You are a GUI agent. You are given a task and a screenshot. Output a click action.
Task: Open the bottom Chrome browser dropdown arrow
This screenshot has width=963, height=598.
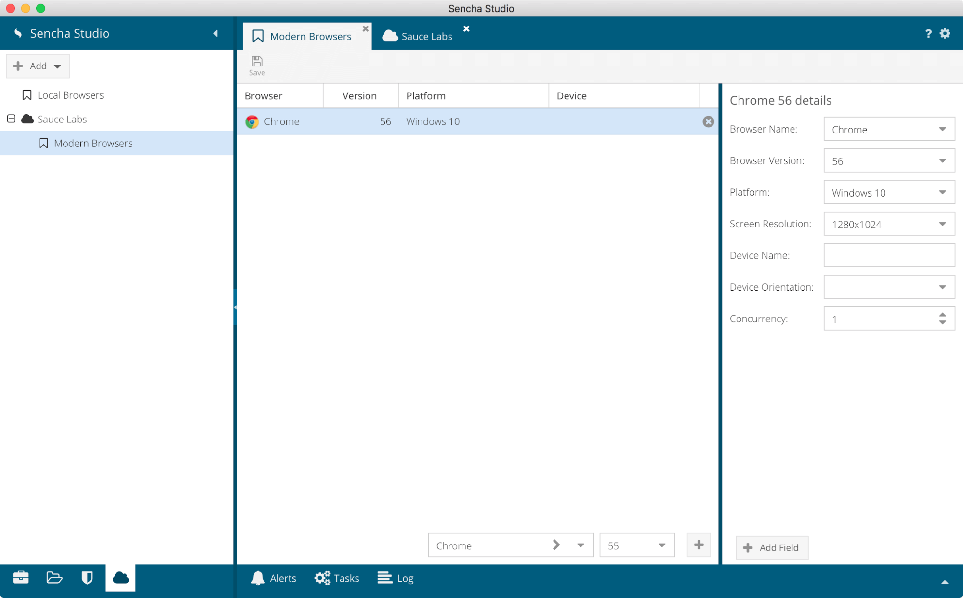click(x=580, y=545)
